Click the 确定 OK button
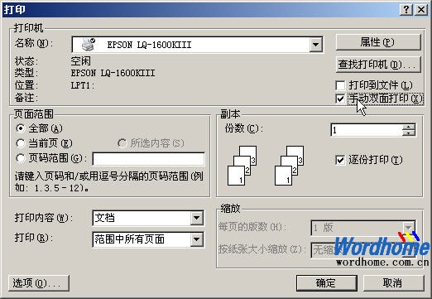This screenshot has width=432, height=299. [327, 283]
